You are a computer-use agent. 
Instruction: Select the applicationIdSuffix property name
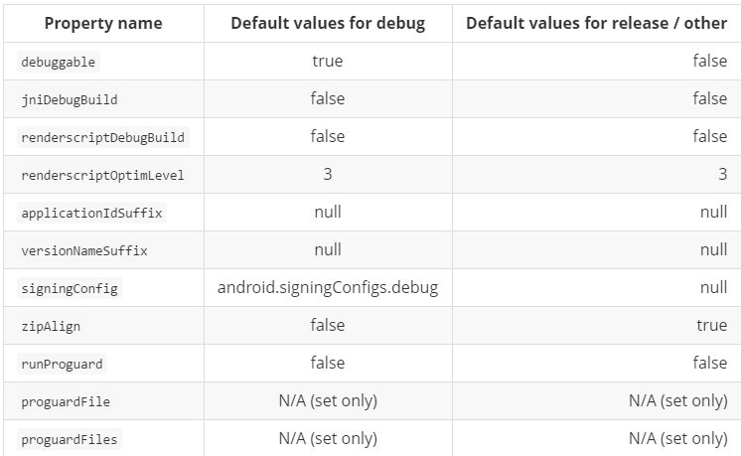91,213
